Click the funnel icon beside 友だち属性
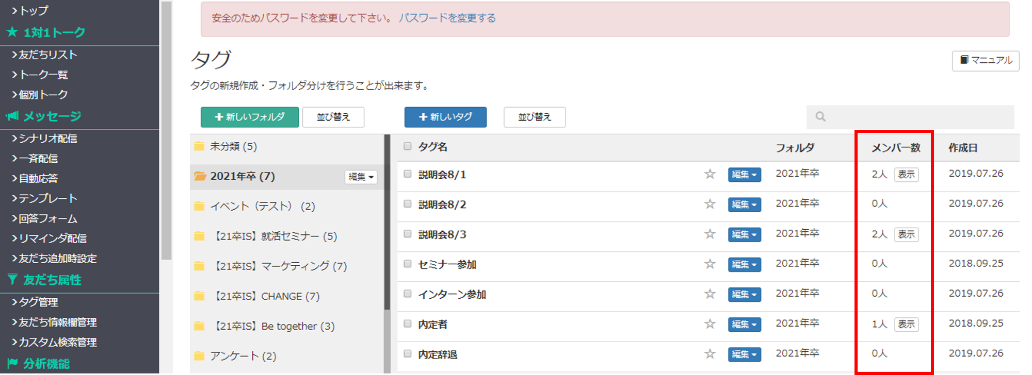 coord(12,280)
